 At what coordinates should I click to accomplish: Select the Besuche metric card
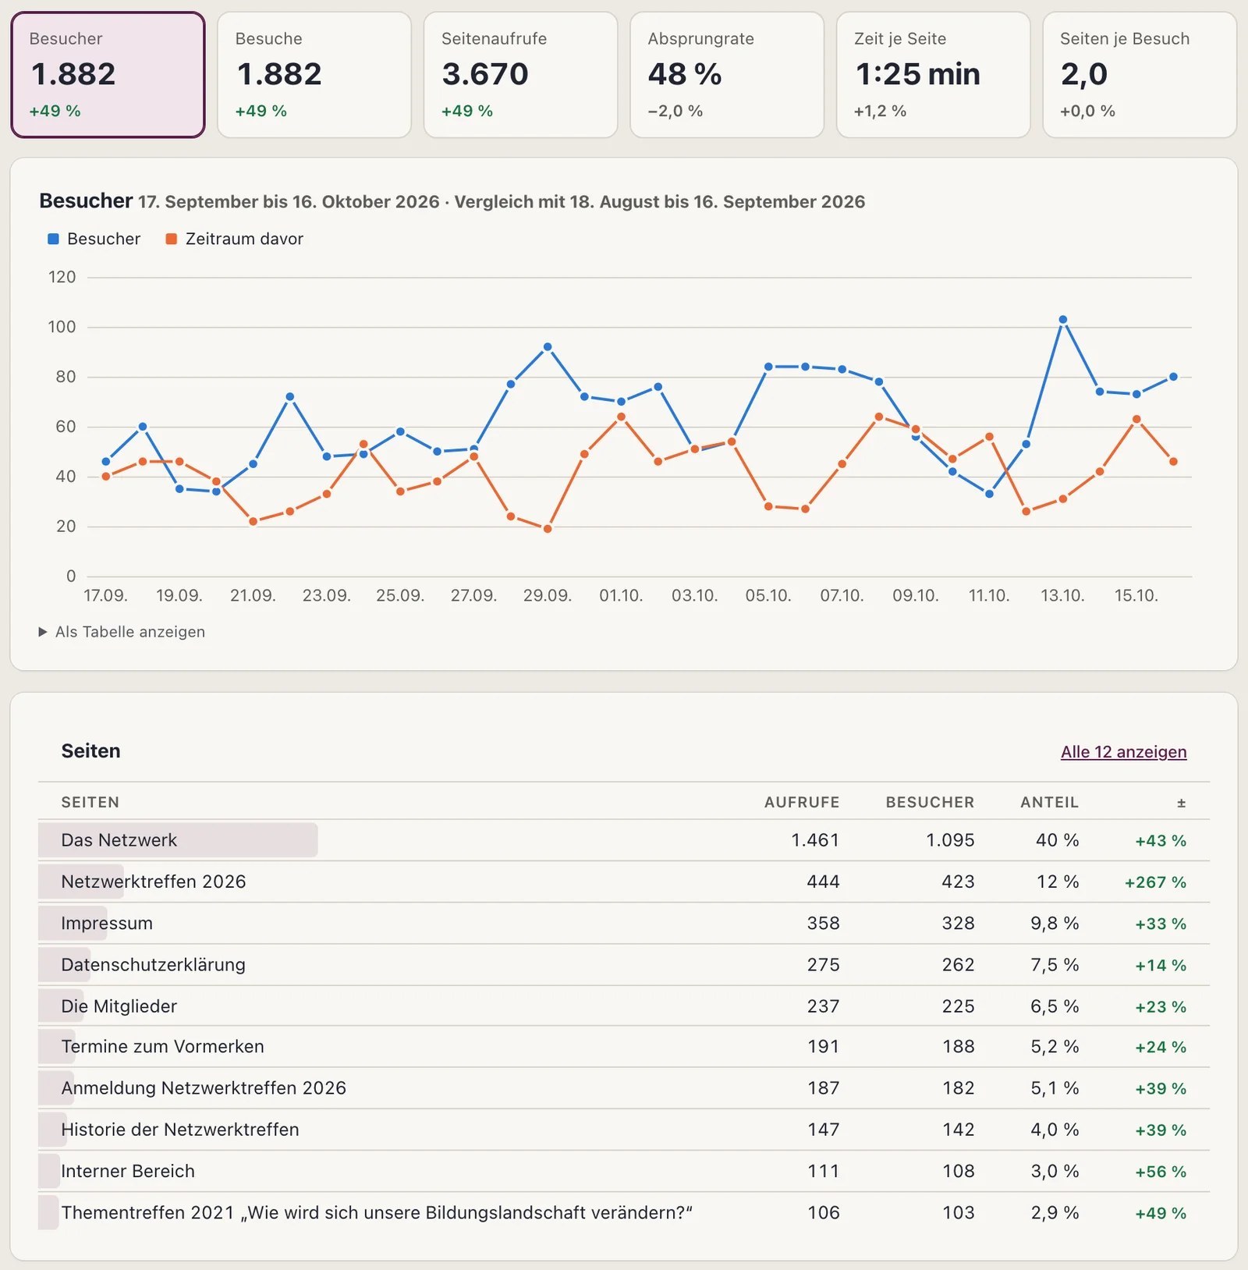tap(314, 75)
